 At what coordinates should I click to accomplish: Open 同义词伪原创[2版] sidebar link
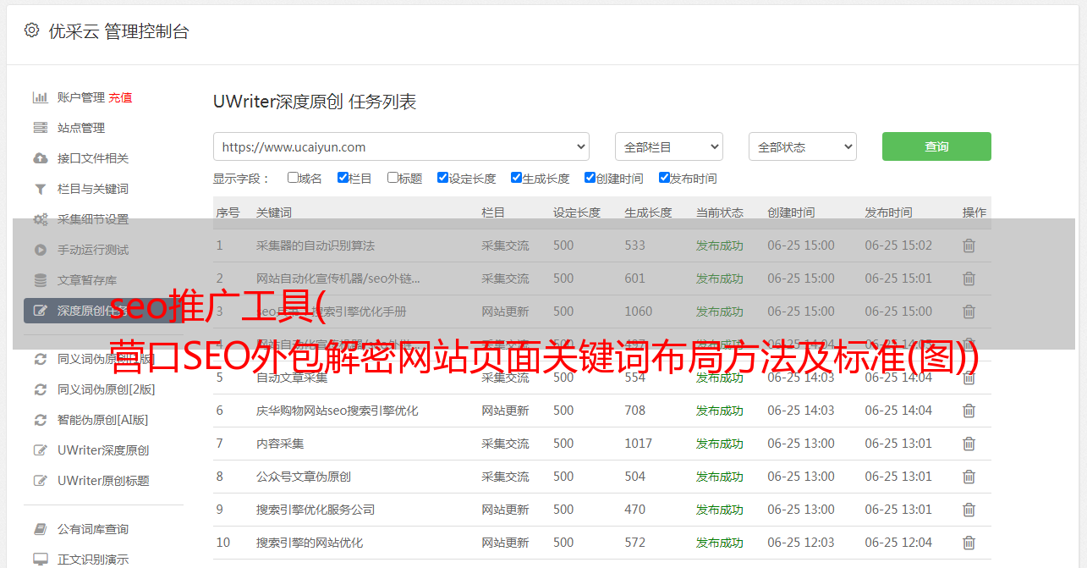click(x=107, y=389)
